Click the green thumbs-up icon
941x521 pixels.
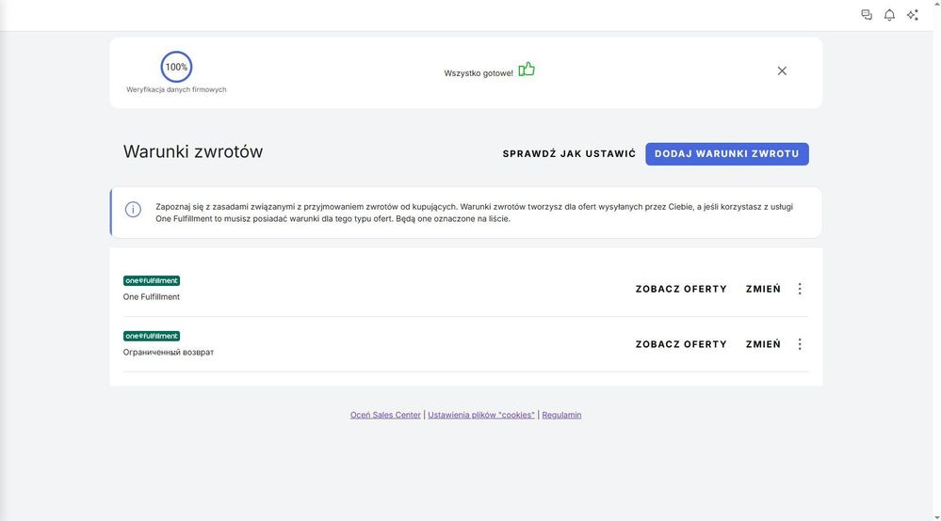click(x=527, y=70)
